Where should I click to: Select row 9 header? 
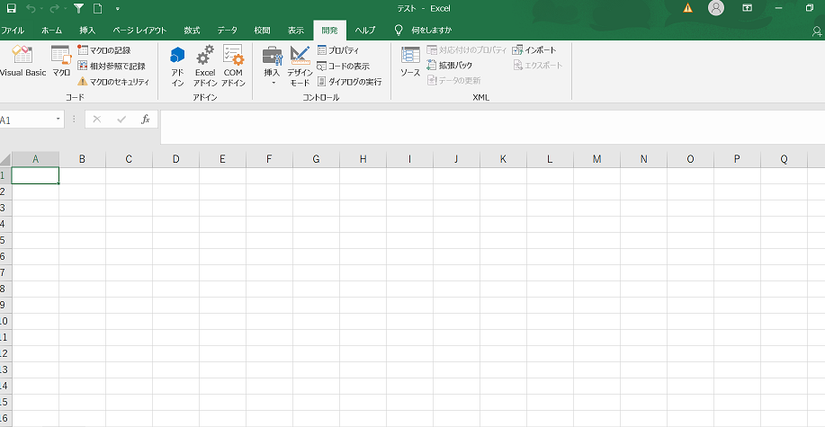pos(5,305)
